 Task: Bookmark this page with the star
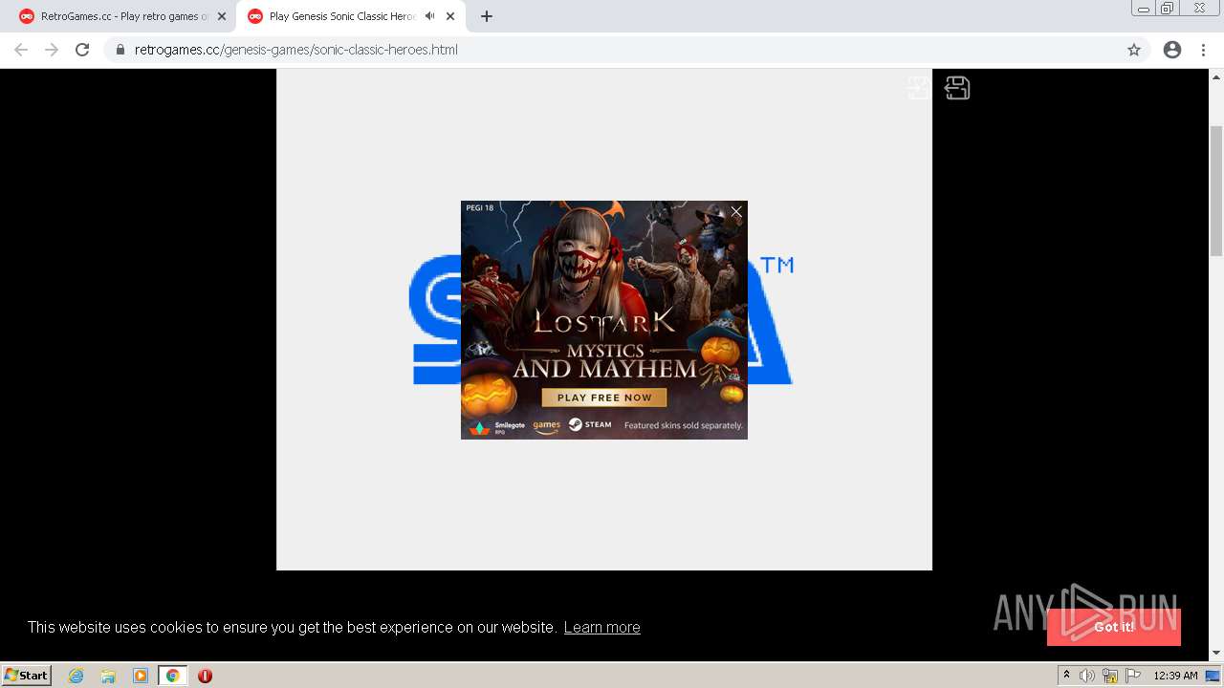tap(1134, 50)
